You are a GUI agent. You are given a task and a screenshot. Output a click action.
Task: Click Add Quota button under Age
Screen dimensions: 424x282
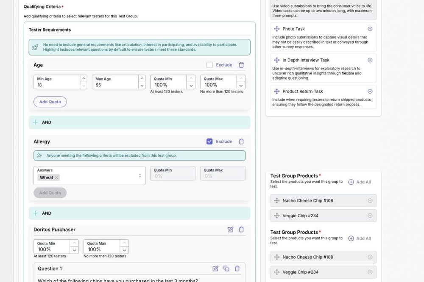coord(50,102)
